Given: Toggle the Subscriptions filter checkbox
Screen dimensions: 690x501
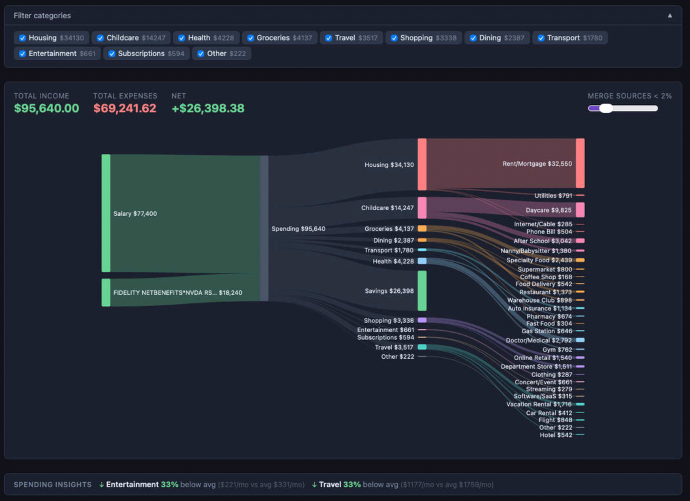Looking at the screenshot, I should point(112,53).
